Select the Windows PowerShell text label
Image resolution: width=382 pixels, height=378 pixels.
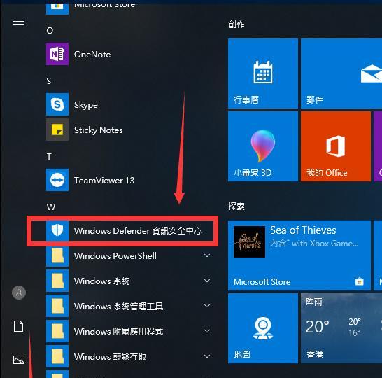(x=115, y=256)
